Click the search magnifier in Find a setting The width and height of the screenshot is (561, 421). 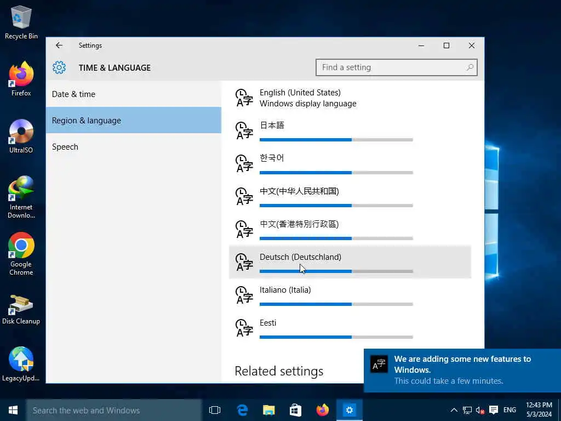click(x=470, y=67)
